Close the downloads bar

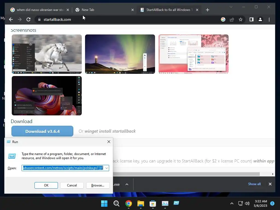270,184
